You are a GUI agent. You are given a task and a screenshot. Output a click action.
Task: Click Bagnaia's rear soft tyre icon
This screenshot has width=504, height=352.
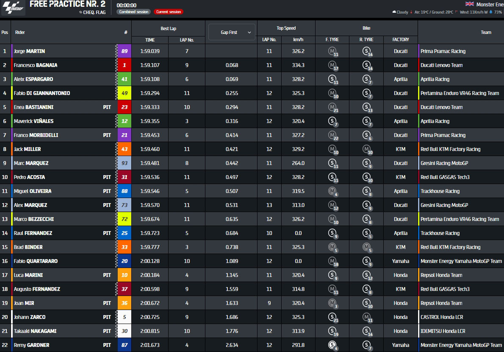click(x=367, y=65)
